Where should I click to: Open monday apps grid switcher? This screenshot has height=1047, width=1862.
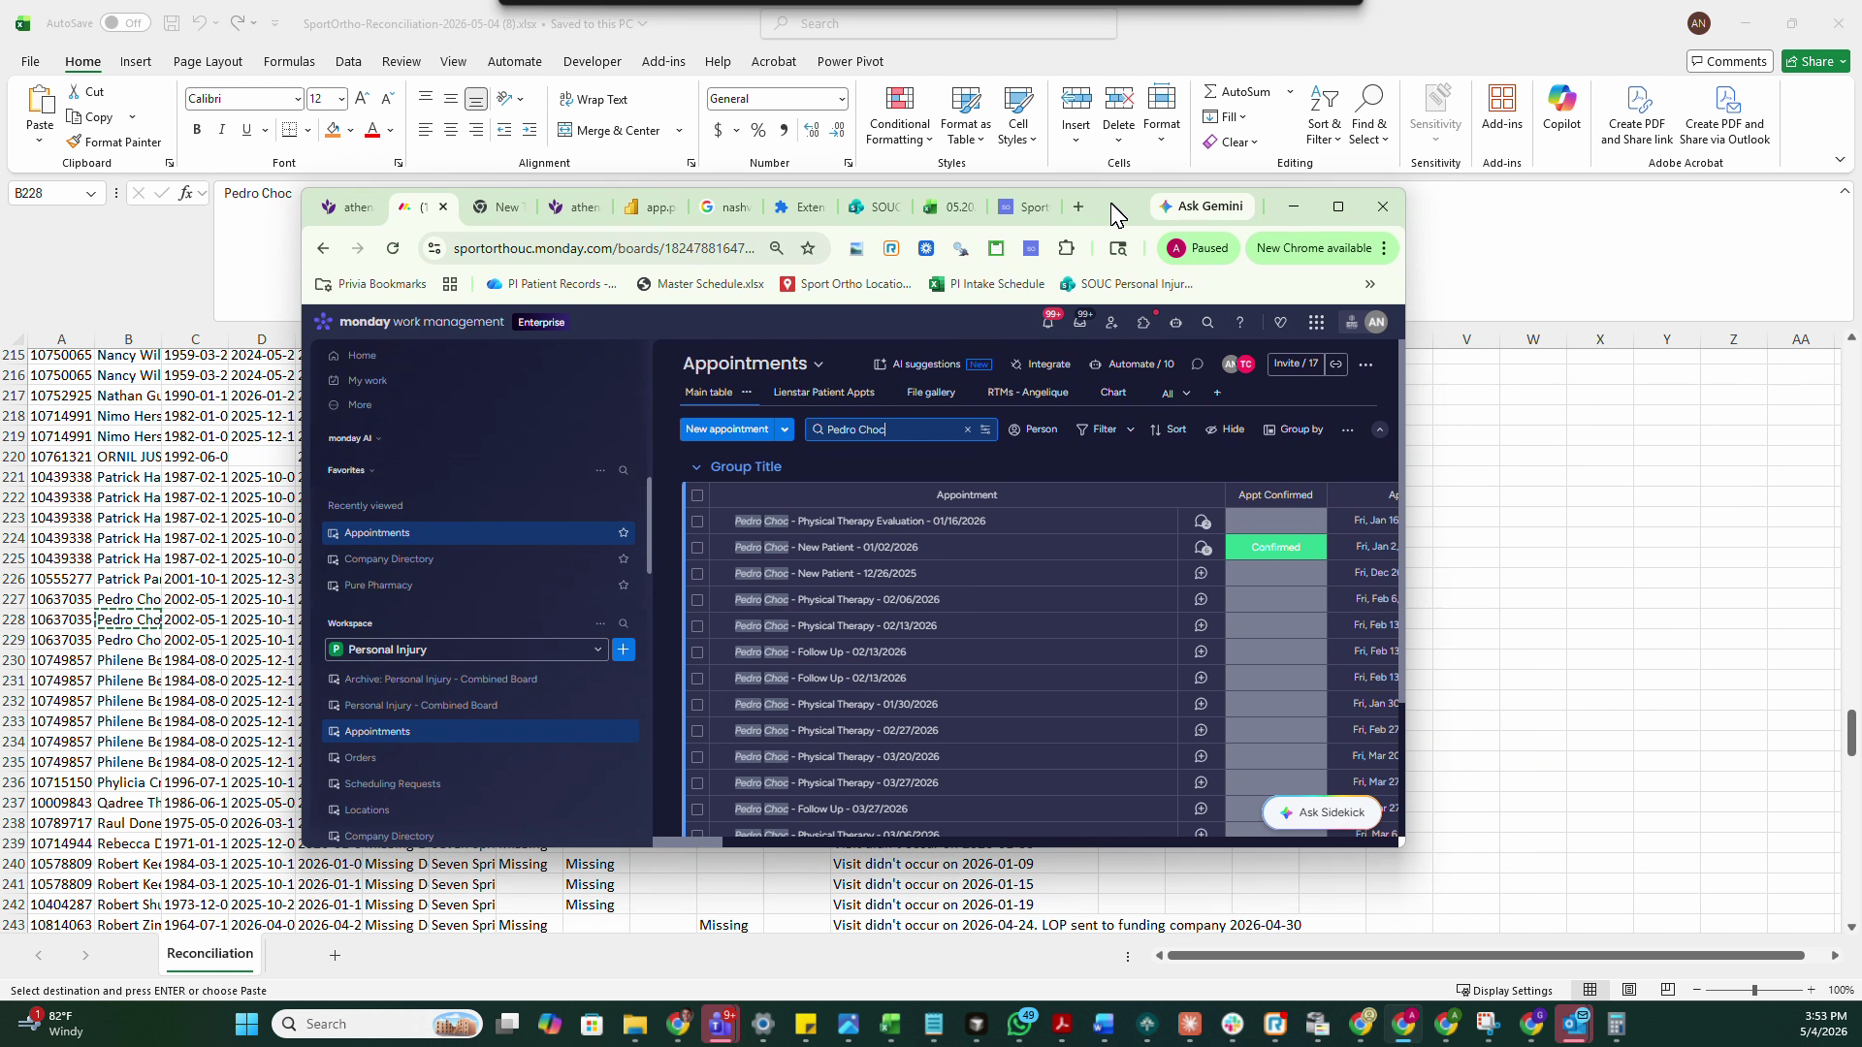click(1316, 322)
